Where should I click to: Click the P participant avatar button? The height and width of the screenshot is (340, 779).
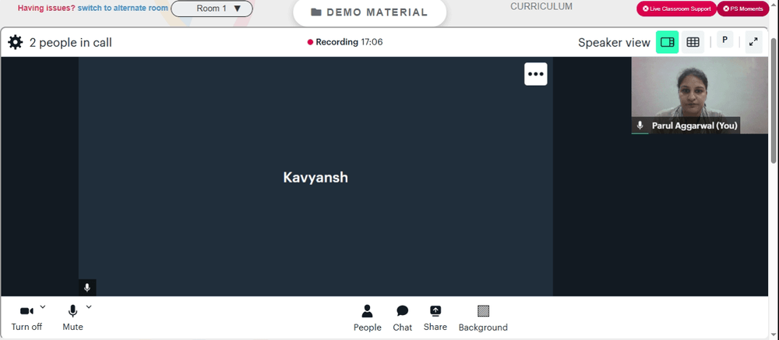pos(724,40)
